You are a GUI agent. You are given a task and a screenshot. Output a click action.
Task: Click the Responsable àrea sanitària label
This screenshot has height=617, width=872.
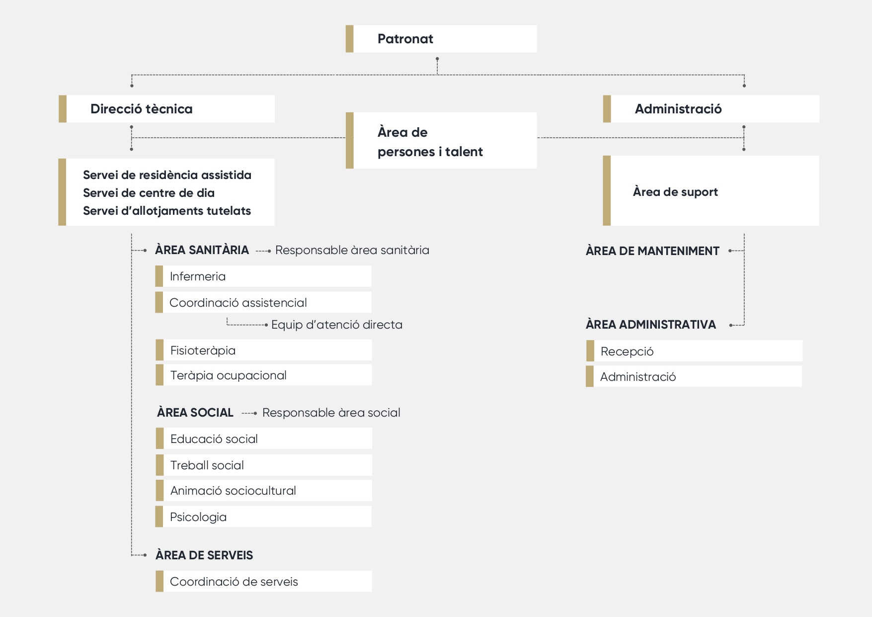(352, 250)
